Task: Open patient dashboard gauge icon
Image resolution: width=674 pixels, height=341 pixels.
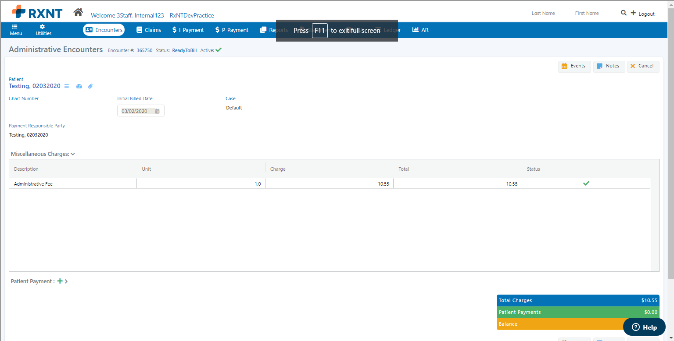Action: click(x=79, y=86)
